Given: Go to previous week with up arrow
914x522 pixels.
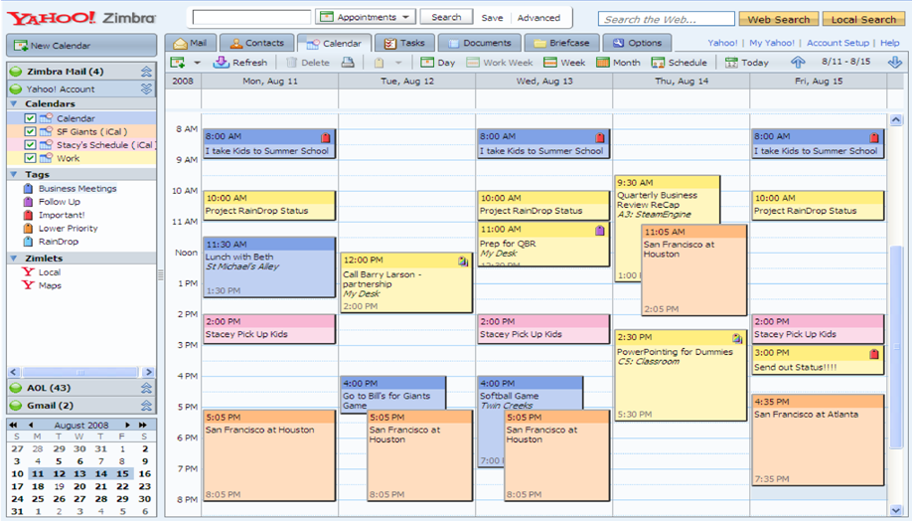Looking at the screenshot, I should point(798,62).
